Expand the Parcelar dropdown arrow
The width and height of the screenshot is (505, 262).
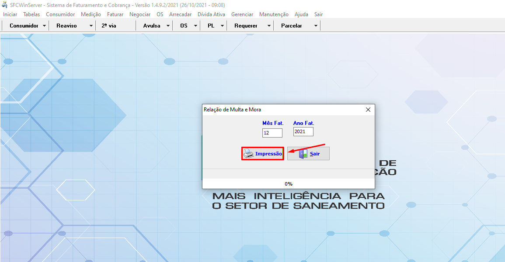pyautogui.click(x=315, y=26)
